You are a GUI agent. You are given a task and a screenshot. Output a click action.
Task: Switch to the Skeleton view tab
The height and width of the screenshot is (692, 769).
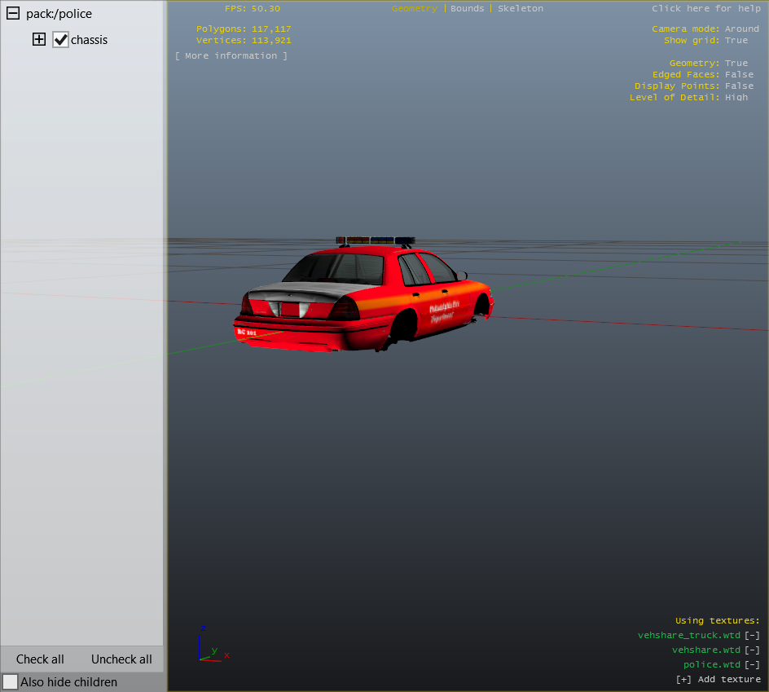(x=520, y=8)
